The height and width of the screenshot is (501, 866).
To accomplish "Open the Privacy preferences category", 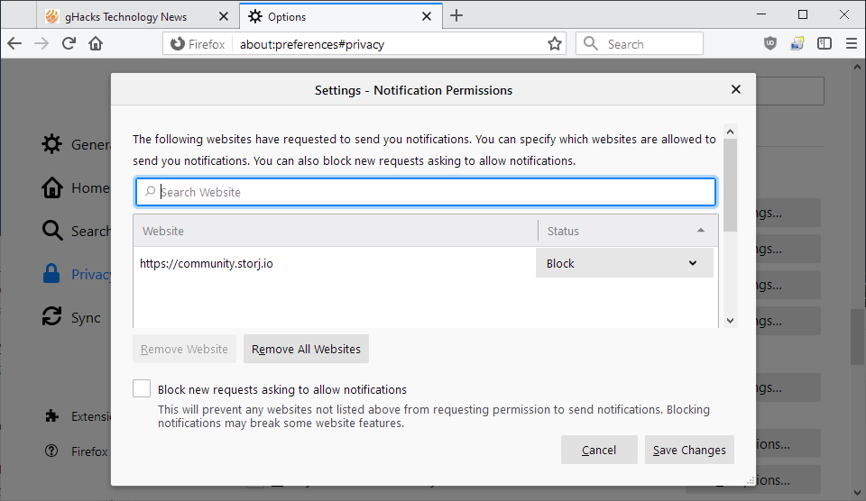I will pyautogui.click(x=76, y=274).
